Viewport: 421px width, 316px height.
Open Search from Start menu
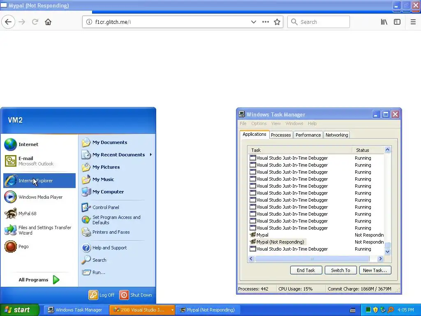[x=117, y=260]
